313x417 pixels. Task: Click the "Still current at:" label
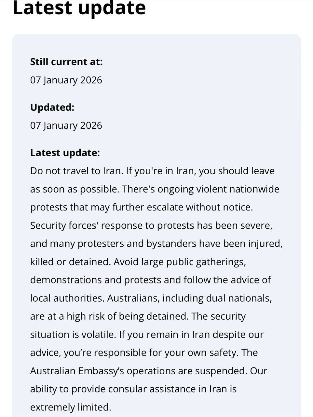click(x=66, y=62)
